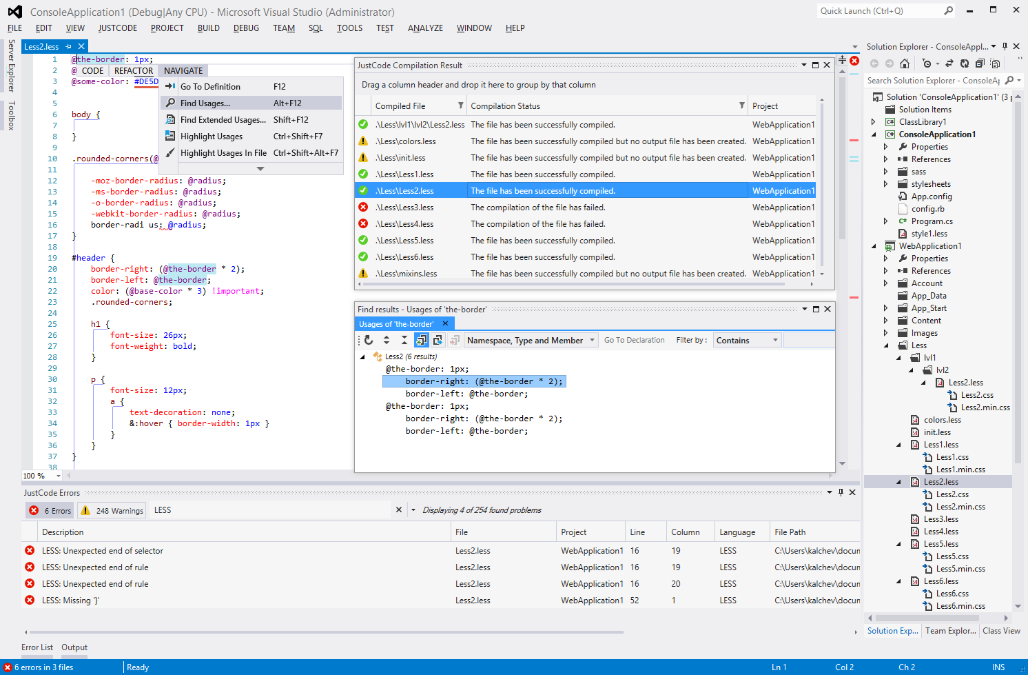
Task: Pin the Solution Explorer panel
Action: pos(1005,47)
